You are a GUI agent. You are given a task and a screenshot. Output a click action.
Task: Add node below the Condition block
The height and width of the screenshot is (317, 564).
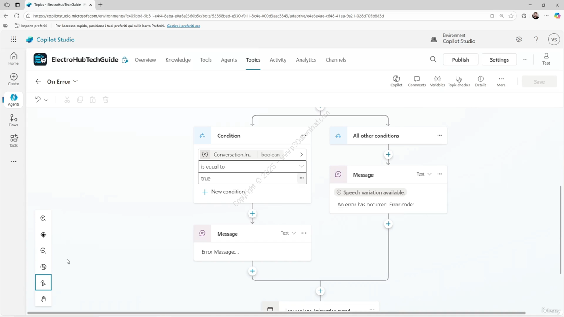tap(252, 214)
